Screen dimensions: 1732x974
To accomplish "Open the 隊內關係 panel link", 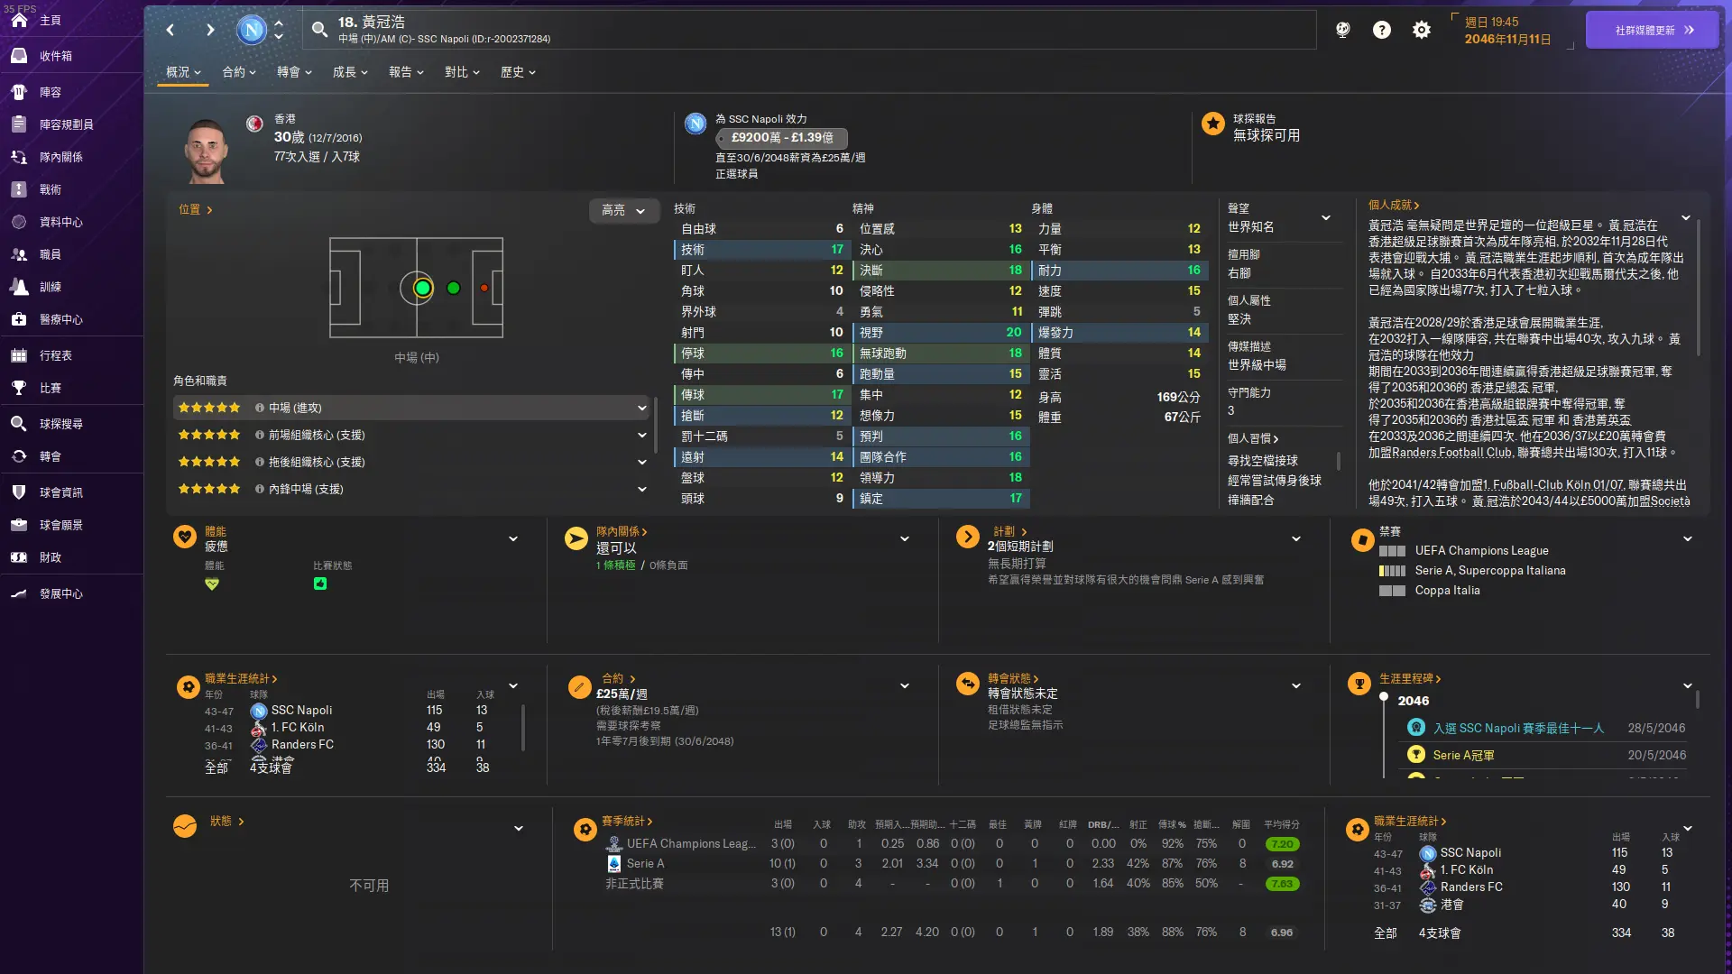I will point(622,532).
